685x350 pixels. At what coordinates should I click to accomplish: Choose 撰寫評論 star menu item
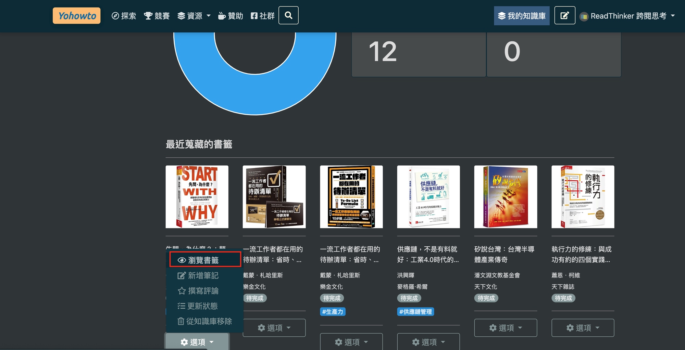(203, 291)
